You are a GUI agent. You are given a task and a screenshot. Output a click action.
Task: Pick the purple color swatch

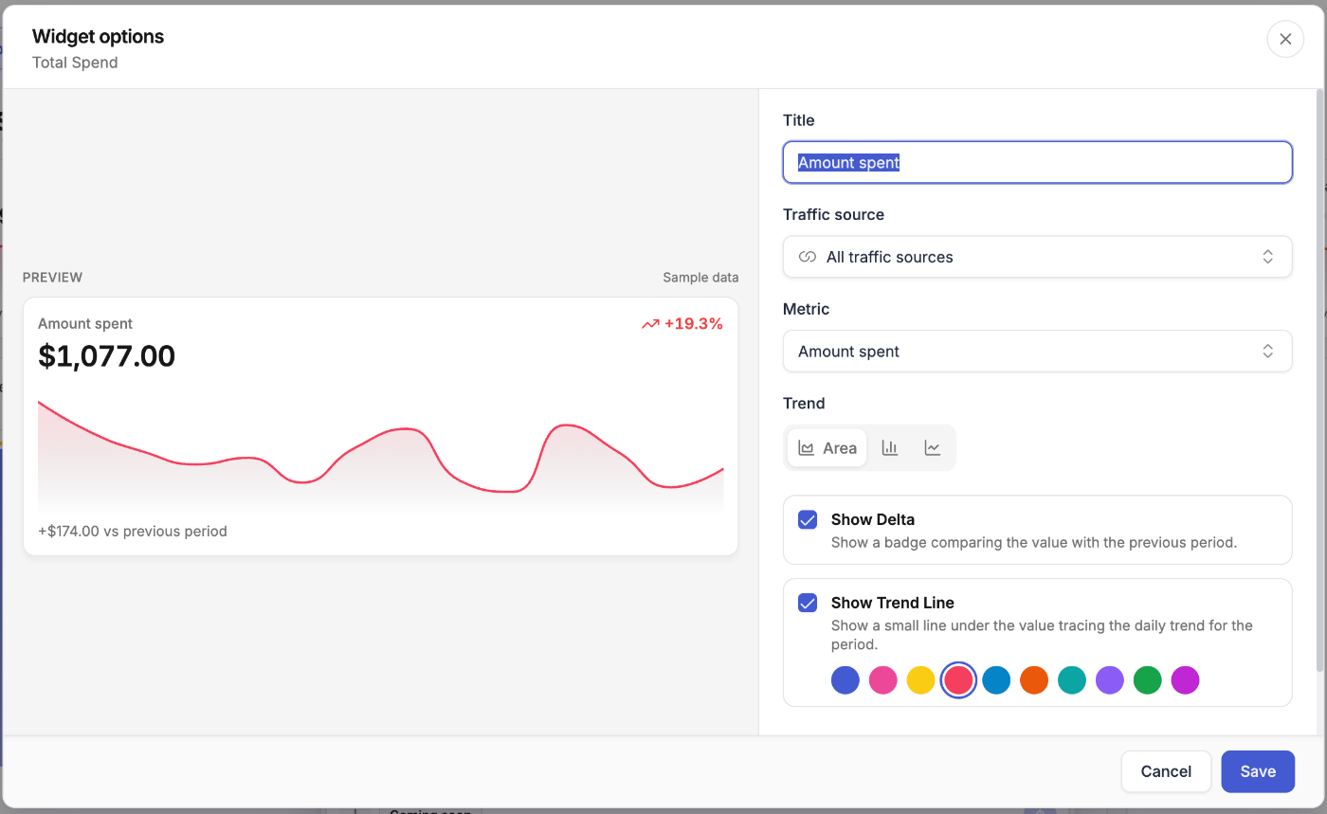pyautogui.click(x=1110, y=680)
